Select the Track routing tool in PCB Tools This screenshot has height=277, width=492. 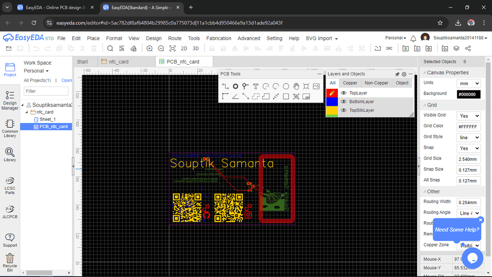(225, 87)
